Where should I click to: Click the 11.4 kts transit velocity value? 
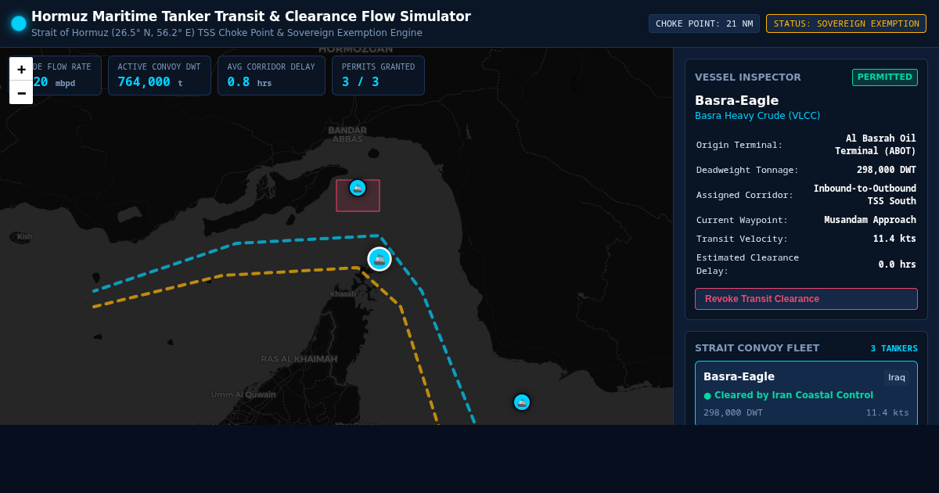click(894, 239)
